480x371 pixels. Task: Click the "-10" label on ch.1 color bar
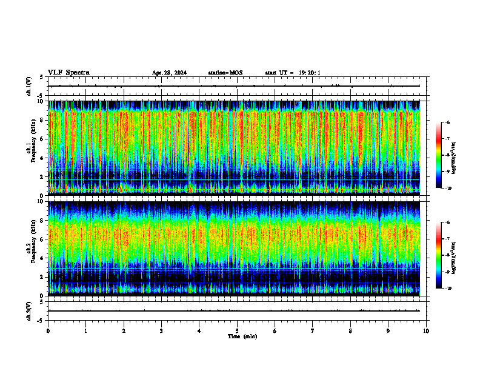point(448,189)
